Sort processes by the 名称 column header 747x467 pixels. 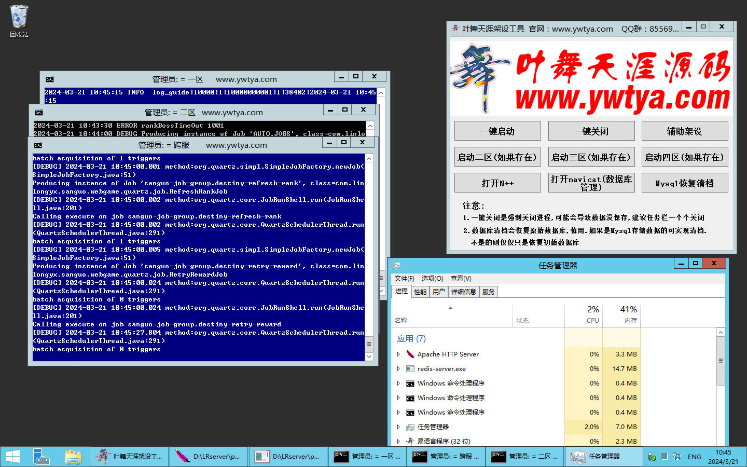coord(452,314)
